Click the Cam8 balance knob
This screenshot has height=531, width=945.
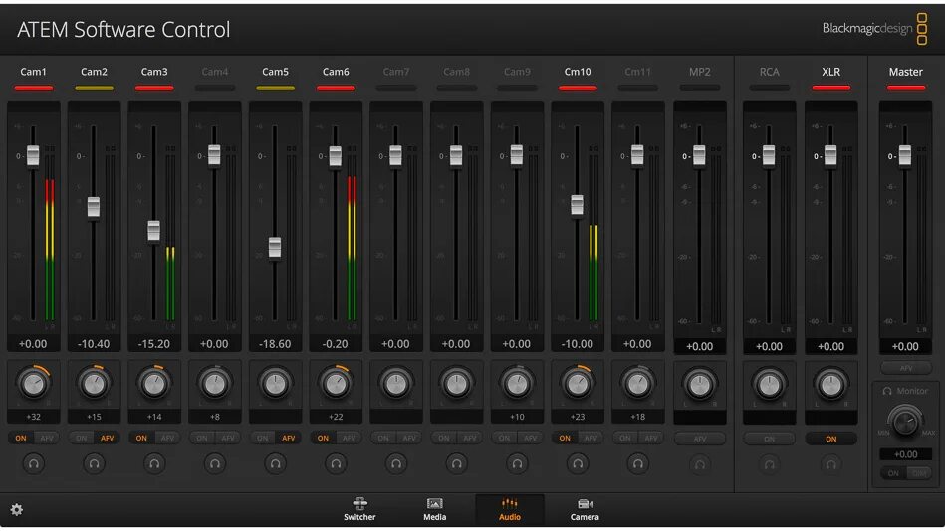pos(457,384)
